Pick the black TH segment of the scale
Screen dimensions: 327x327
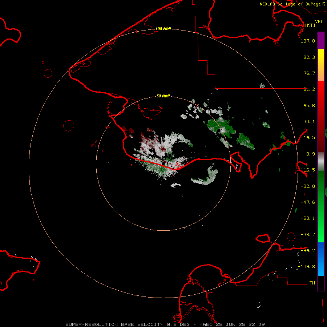click(x=321, y=283)
